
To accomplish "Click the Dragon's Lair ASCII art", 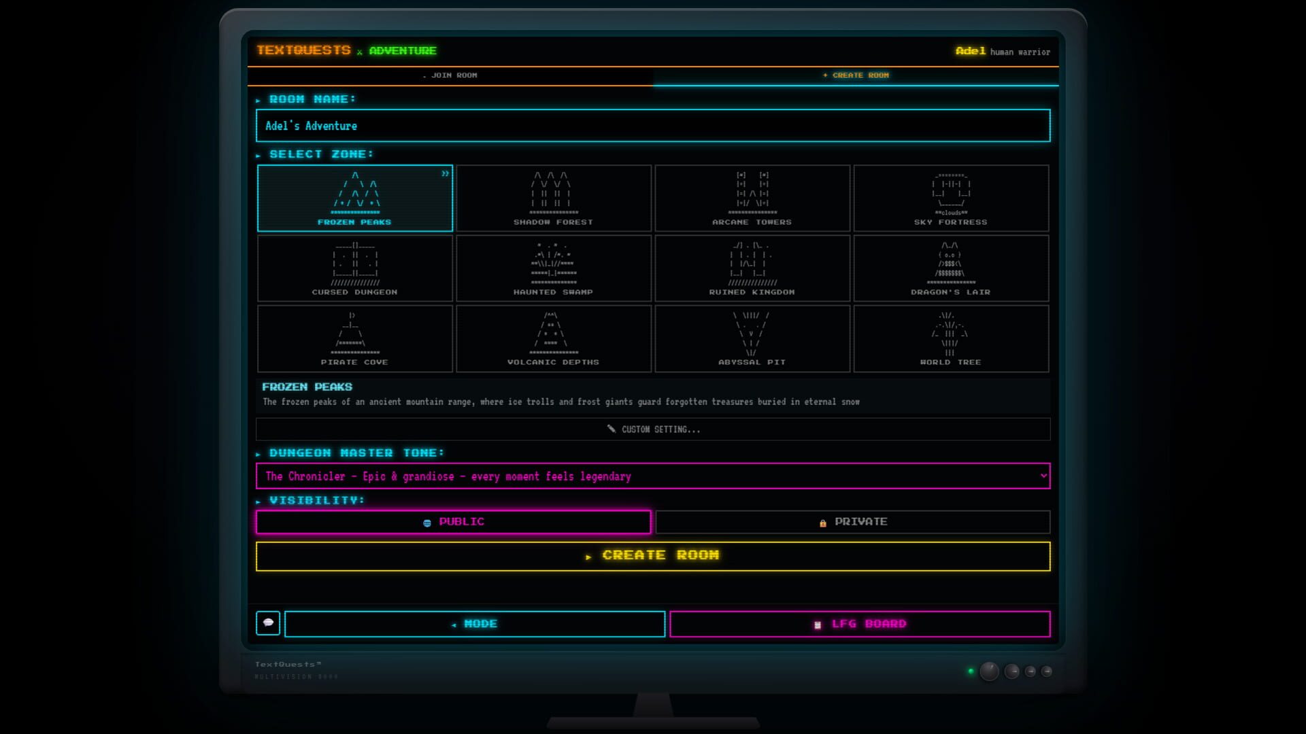I will (951, 262).
